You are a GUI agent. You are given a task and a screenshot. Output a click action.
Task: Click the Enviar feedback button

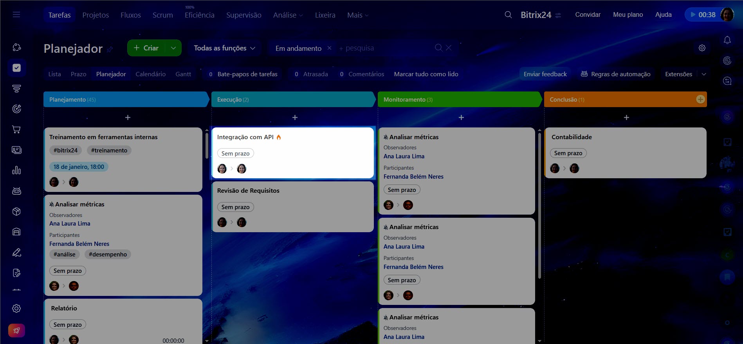click(545, 74)
